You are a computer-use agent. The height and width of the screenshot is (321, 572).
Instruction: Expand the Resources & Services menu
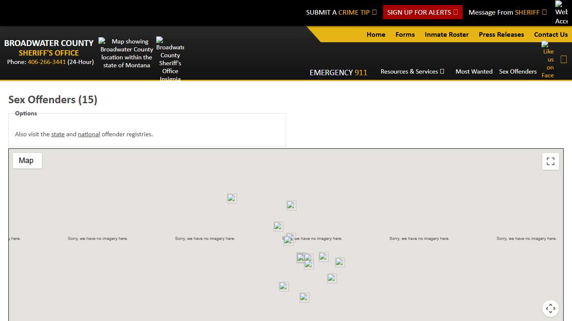(x=412, y=71)
